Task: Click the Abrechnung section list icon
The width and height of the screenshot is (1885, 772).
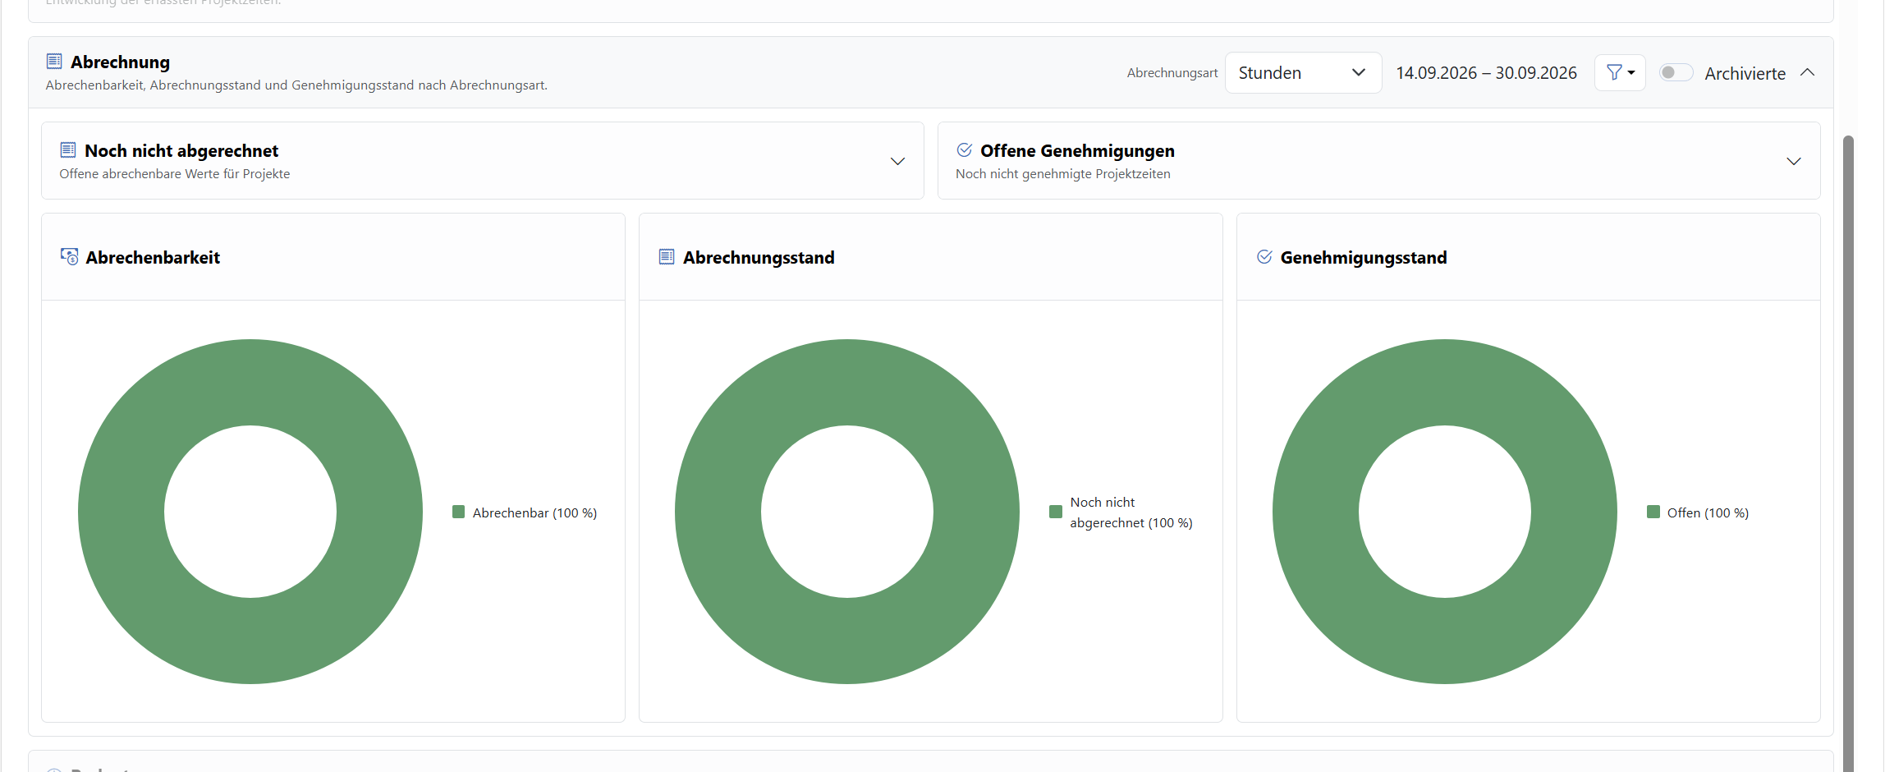Action: coord(54,61)
